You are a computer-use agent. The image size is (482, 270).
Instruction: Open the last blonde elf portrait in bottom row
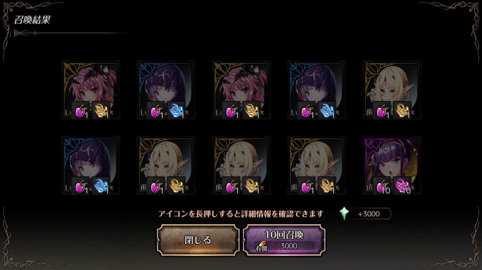(x=316, y=166)
